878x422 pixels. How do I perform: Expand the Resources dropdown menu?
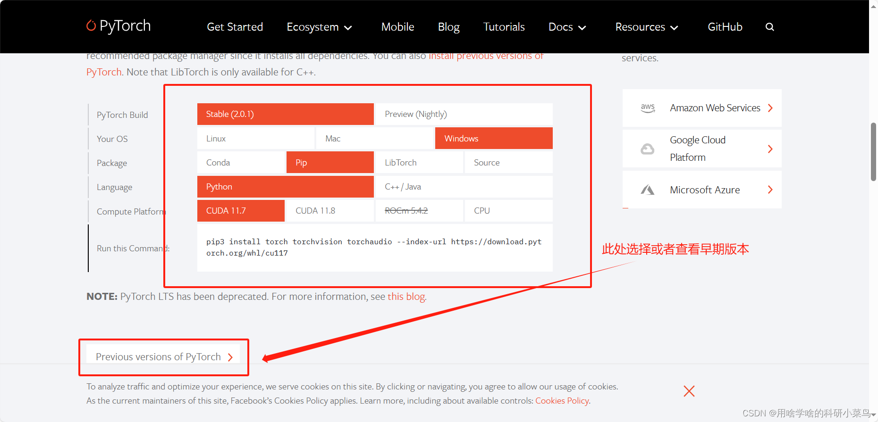(647, 27)
